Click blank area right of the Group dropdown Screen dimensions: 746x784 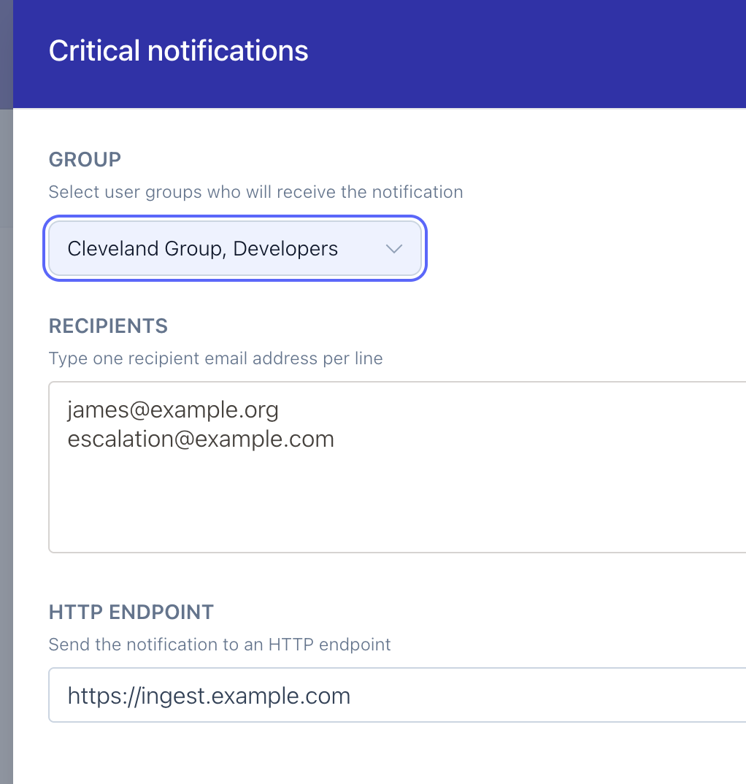point(584,249)
